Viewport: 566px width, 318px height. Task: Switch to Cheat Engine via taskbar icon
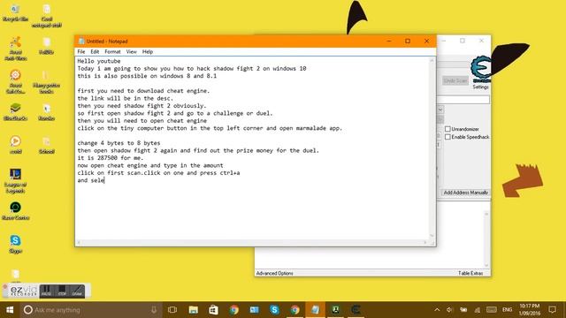(356, 310)
